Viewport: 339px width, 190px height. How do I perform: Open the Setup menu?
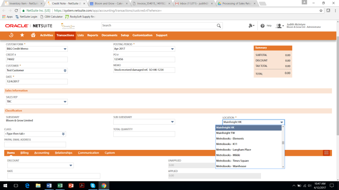pos(125,35)
